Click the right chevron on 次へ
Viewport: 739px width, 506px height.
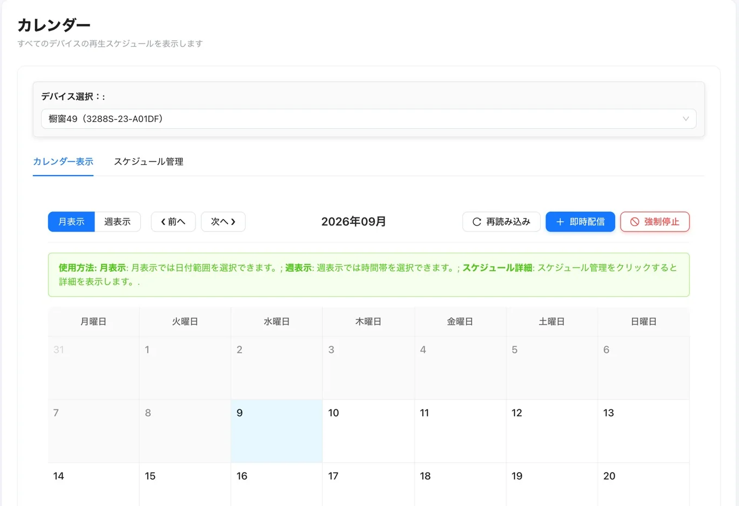(233, 222)
